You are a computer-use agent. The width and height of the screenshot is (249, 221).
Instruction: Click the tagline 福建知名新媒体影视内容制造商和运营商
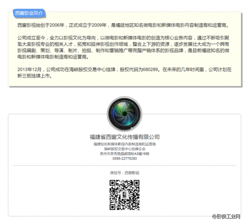click(125, 144)
